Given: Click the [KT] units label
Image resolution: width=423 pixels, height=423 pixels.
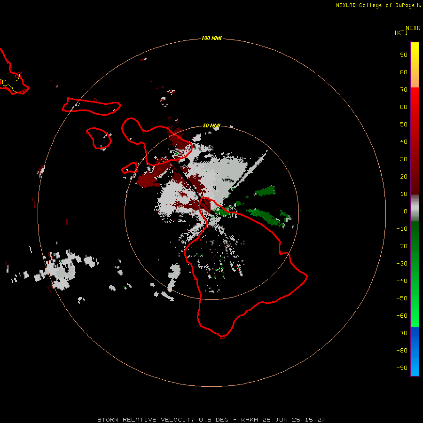Looking at the screenshot, I should [x=401, y=32].
